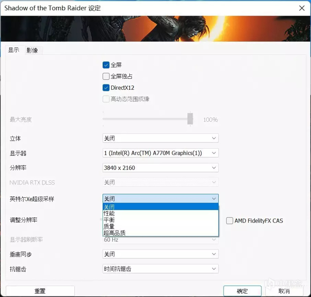Image resolution: width=311 pixels, height=297 pixels.
Task: Open the 立体 dropdown
Action: click(160, 138)
